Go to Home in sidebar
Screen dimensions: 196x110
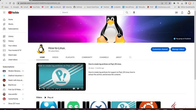pos(13,20)
